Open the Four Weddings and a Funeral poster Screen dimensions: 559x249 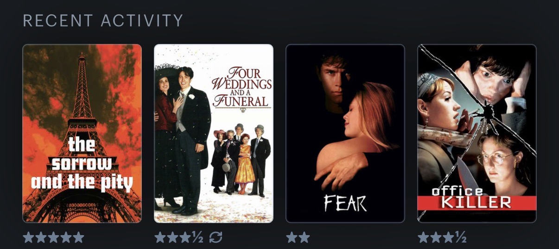pos(214,133)
